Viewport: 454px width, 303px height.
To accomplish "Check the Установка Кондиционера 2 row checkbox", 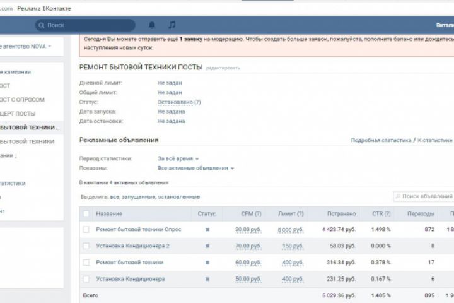I will point(86,246).
